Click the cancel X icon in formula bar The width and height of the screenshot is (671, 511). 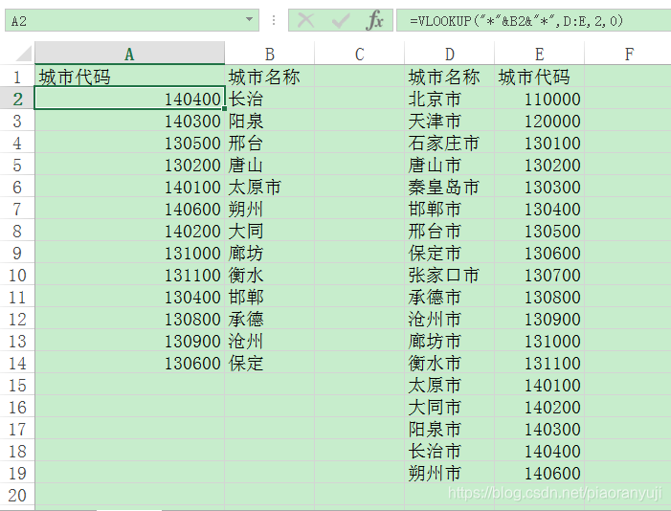point(306,20)
